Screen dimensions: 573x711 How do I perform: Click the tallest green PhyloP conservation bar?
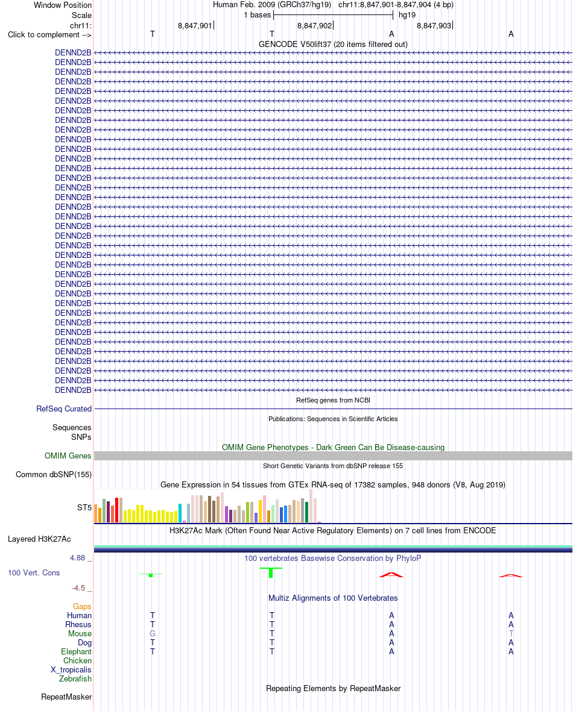click(271, 572)
